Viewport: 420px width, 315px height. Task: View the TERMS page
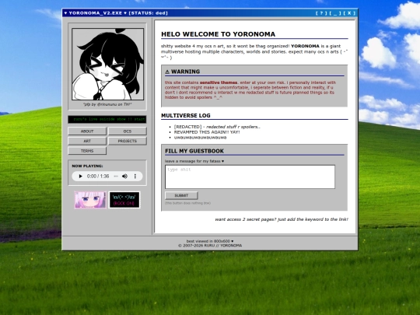[87, 151]
